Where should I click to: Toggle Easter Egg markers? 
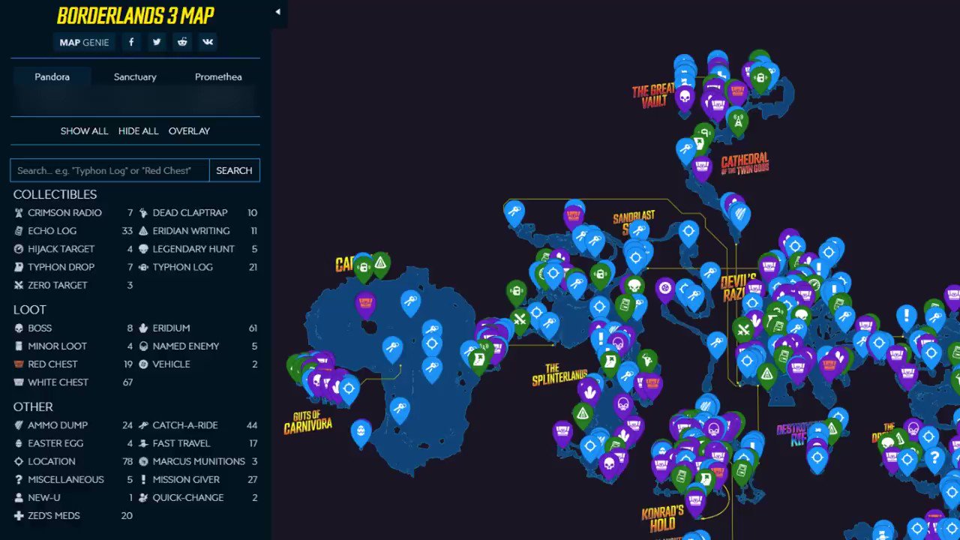(73, 443)
